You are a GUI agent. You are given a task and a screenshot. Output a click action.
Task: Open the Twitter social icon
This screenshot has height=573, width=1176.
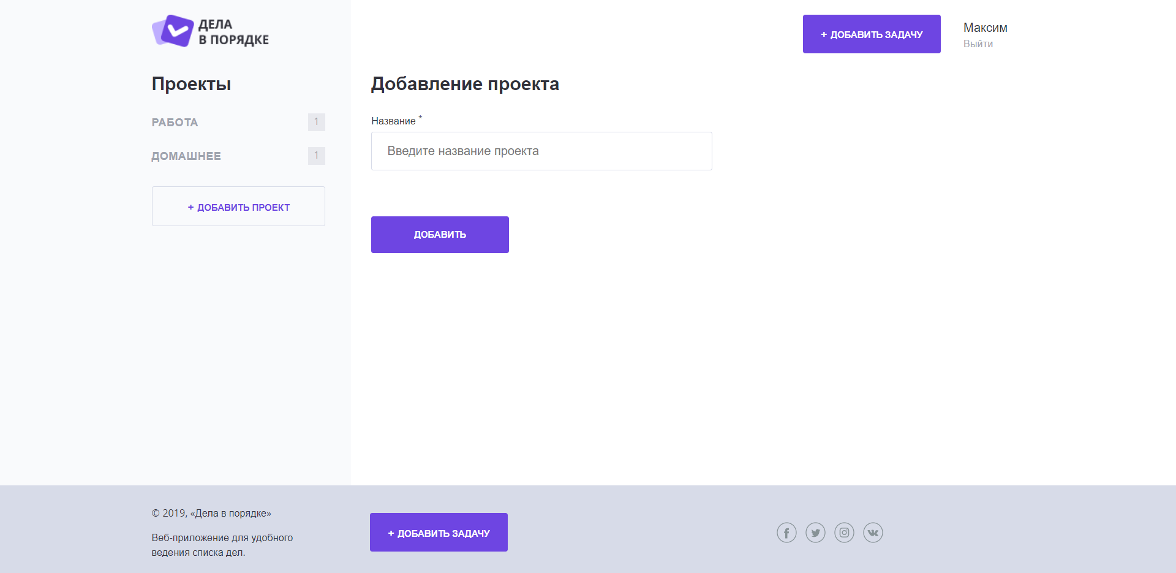pos(815,533)
